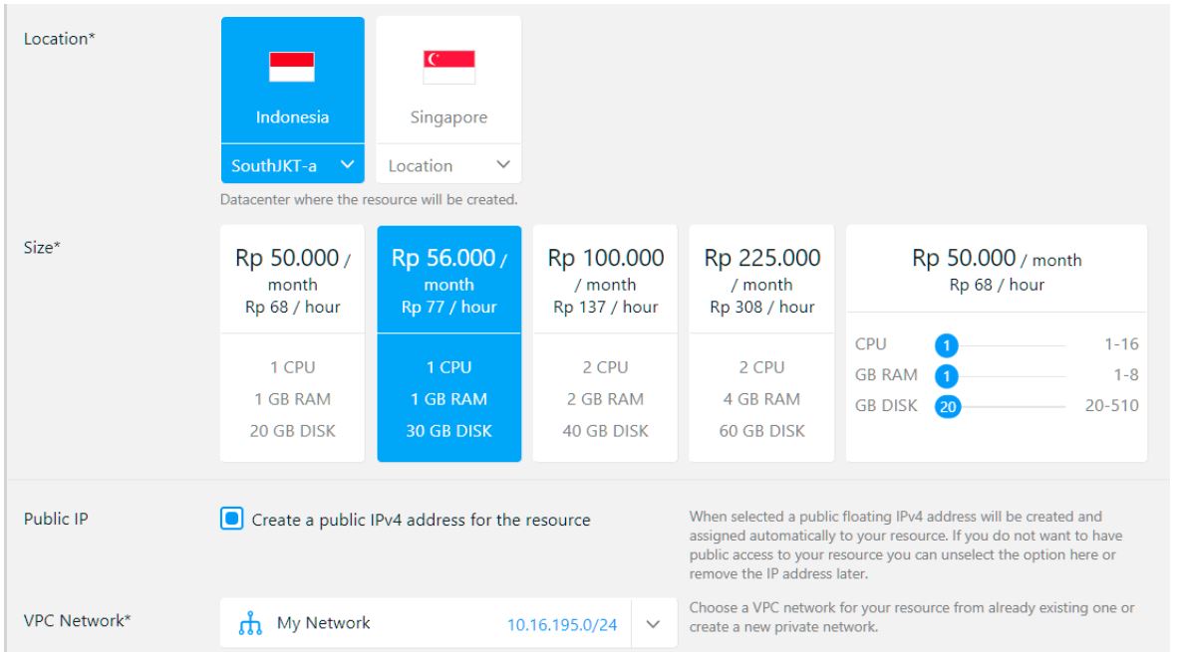
Task: Click the 10.16.195.0/24 network address
Action: (x=562, y=624)
